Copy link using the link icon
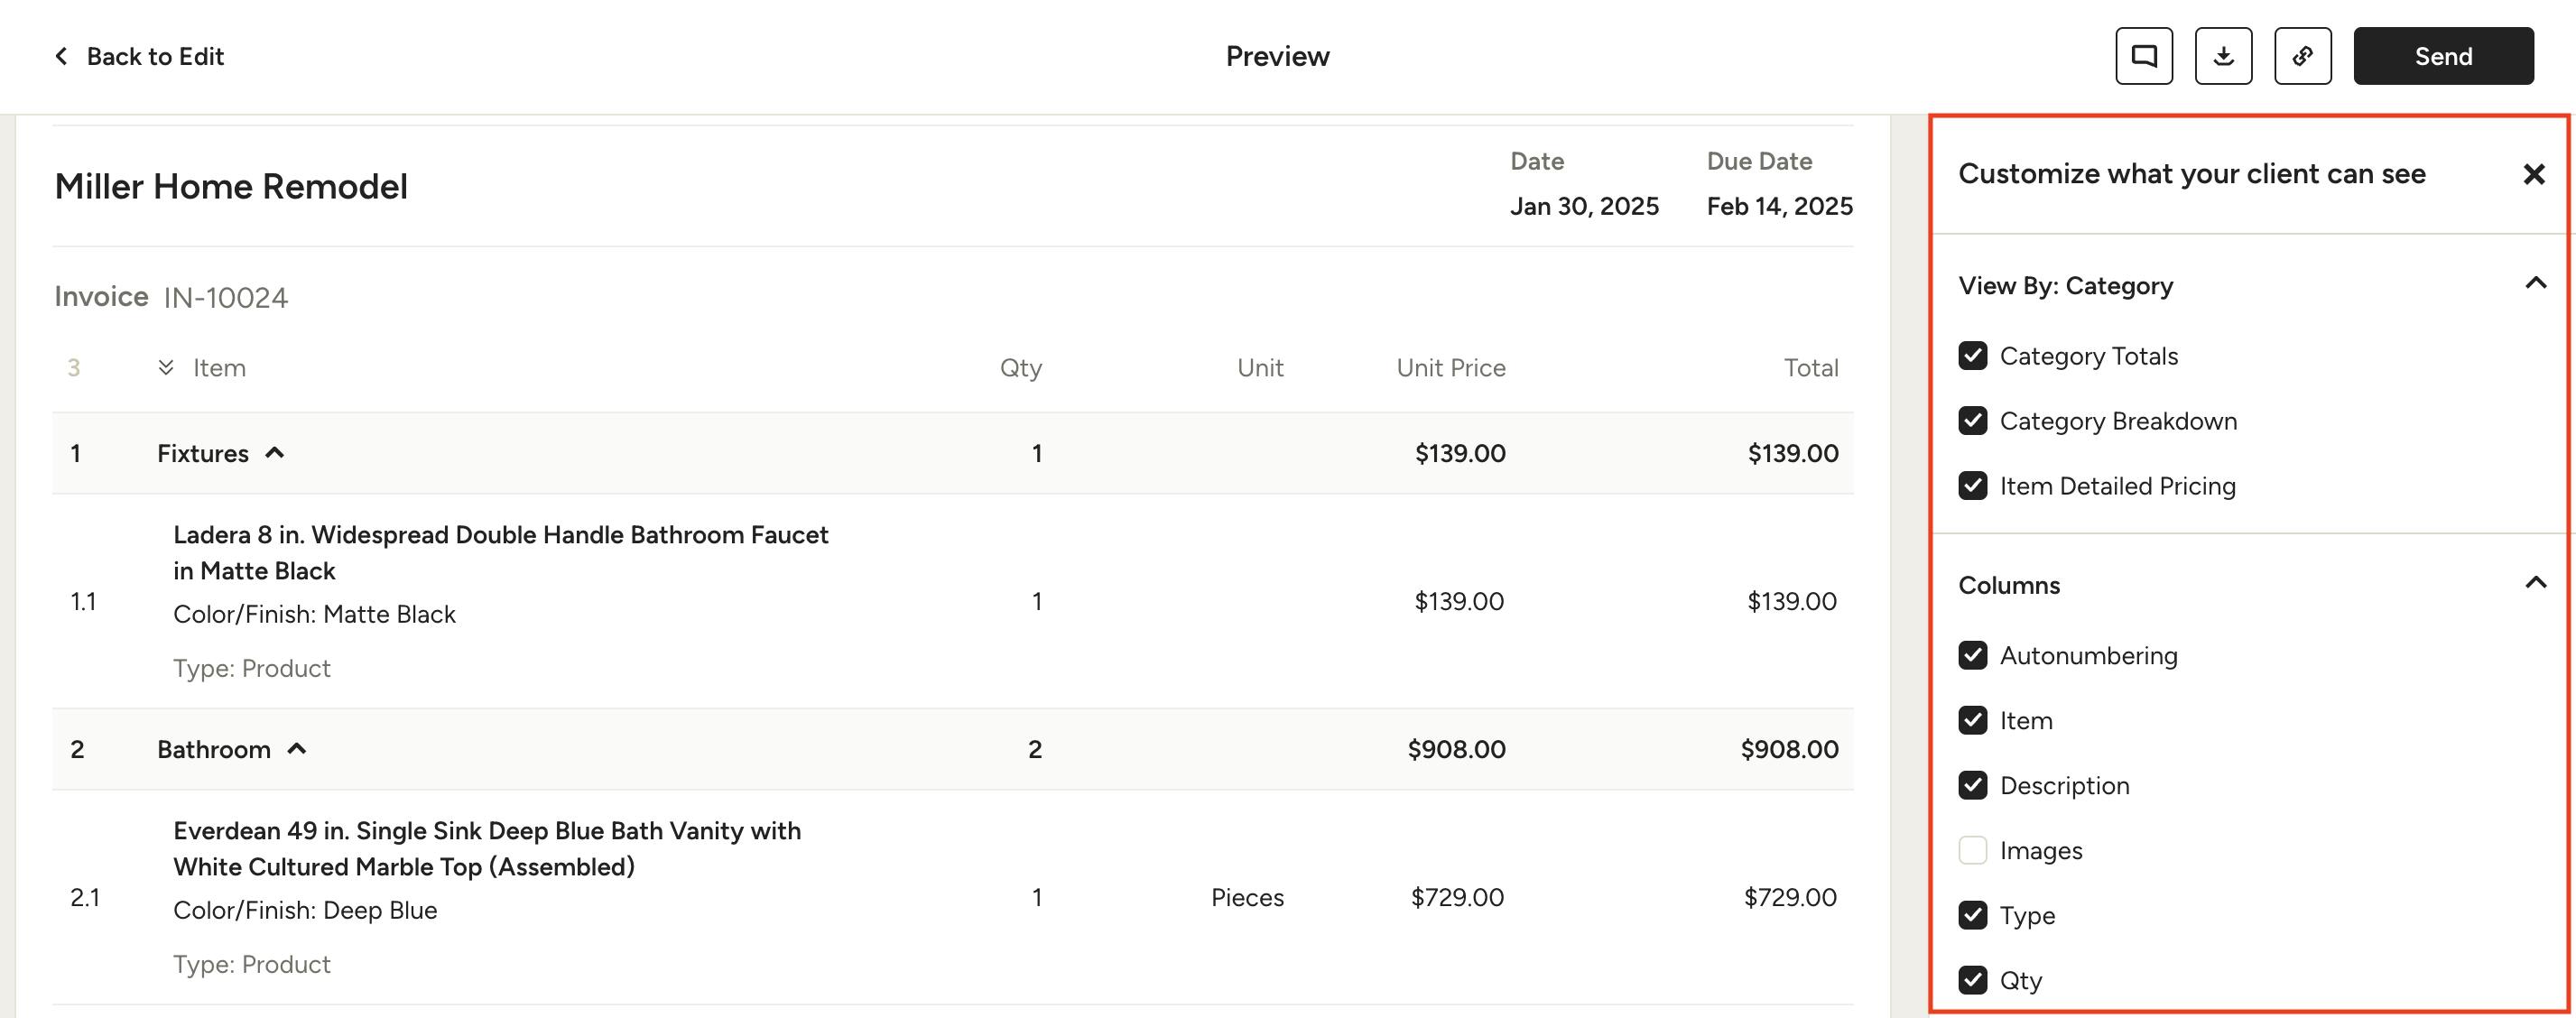Image resolution: width=2576 pixels, height=1018 pixels. pos(2302,56)
